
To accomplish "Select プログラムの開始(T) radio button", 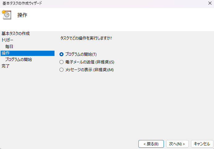I will point(78,54).
